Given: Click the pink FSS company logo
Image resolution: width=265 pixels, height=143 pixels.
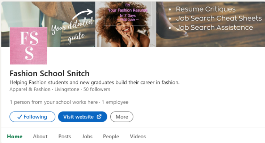Looking at the screenshot, I should pos(29,46).
